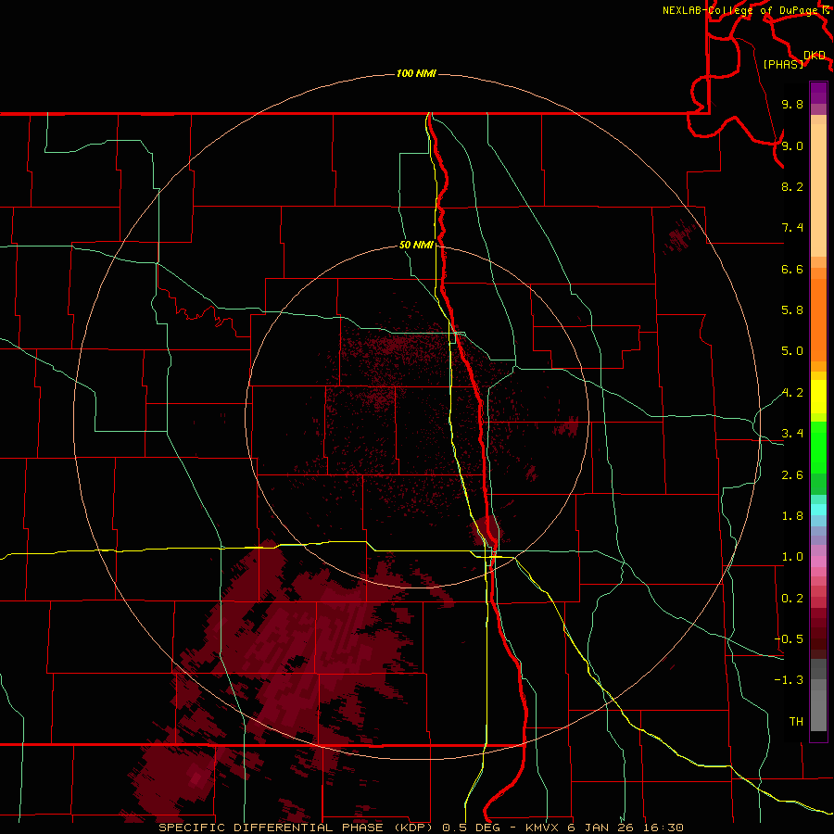The height and width of the screenshot is (834, 834).
Task: Pick the yellow segment of the color bar
Action: [x=818, y=397]
